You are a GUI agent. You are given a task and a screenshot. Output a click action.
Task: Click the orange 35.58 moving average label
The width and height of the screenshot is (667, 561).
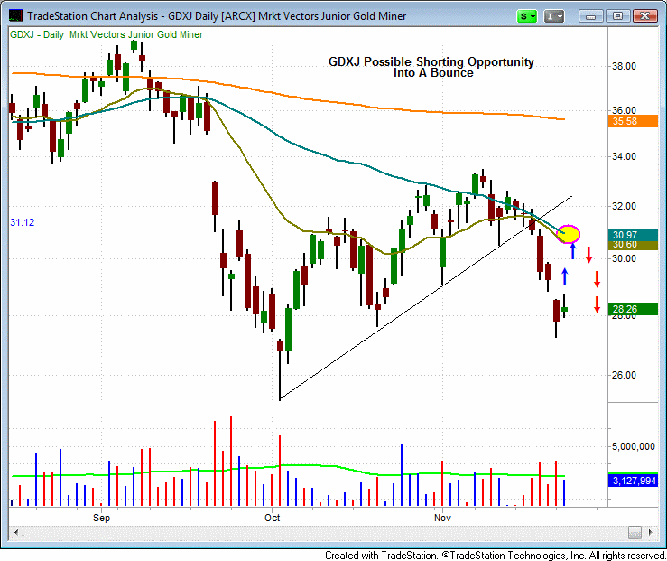(633, 121)
